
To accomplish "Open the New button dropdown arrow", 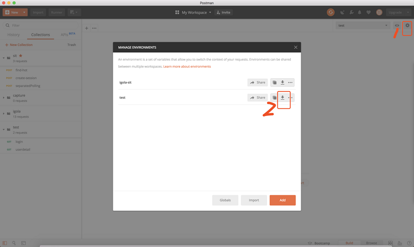I will click(x=24, y=12).
